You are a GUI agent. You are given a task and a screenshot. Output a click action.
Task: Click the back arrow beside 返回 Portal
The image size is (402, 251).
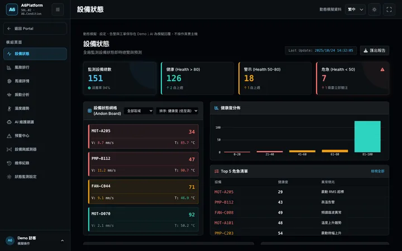point(9,28)
